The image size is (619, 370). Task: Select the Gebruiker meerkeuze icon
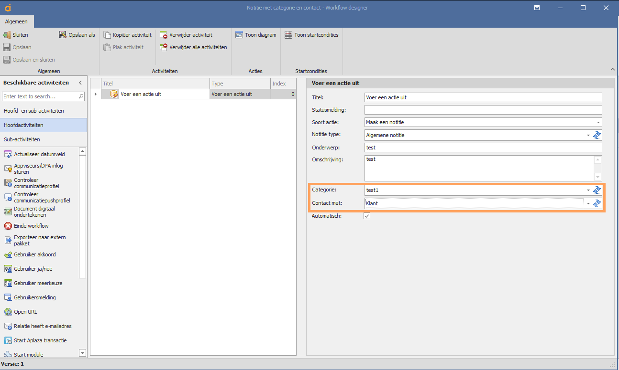8,283
